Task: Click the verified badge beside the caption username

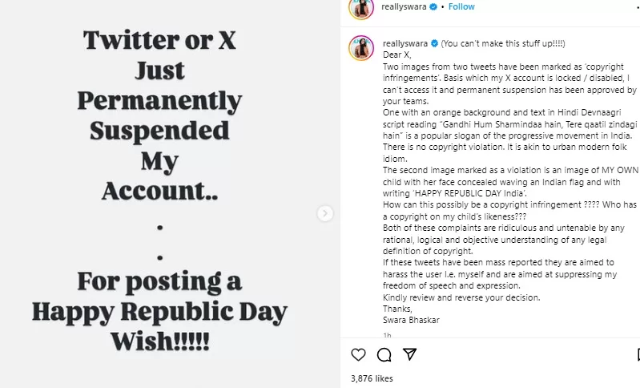Action: pos(435,42)
